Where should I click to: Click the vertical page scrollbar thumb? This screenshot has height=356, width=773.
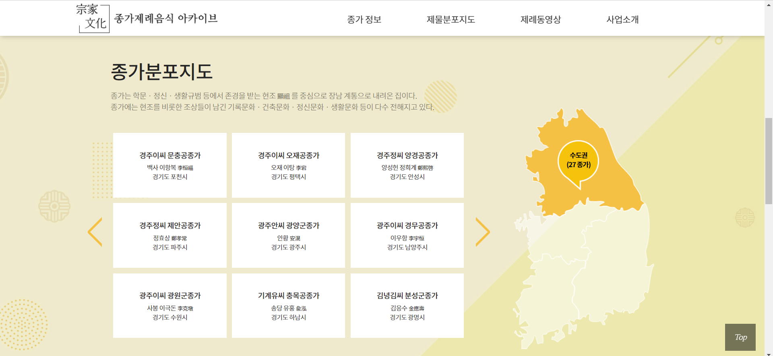(x=769, y=161)
